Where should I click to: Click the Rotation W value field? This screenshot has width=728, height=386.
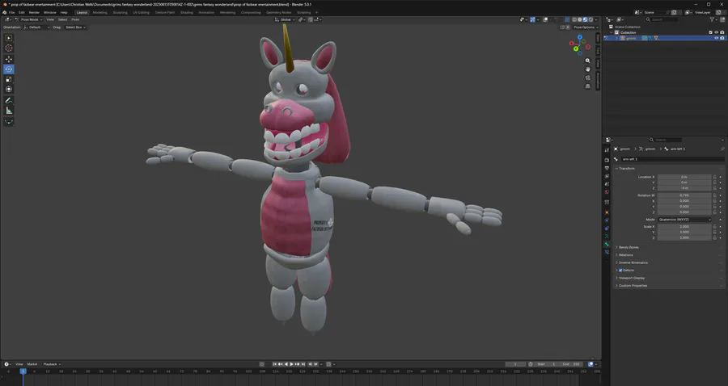pos(684,195)
